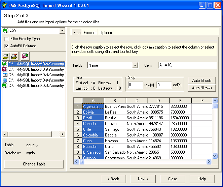The image size is (223, 187).
Task: Click grid horizontal scrollbar left arrow
Action: click(x=76, y=161)
